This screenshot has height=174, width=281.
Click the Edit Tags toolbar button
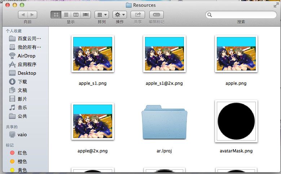[156, 15]
